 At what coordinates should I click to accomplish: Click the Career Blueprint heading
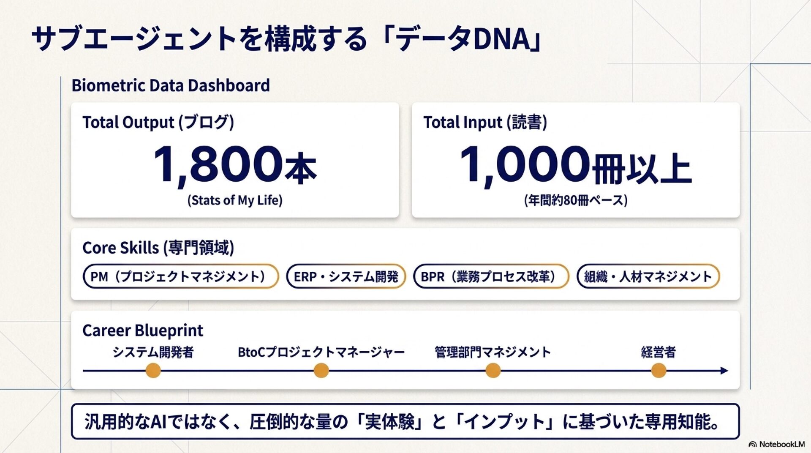pos(143,330)
